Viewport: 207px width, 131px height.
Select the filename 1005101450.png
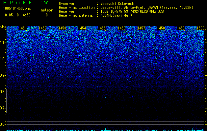coord(17,9)
